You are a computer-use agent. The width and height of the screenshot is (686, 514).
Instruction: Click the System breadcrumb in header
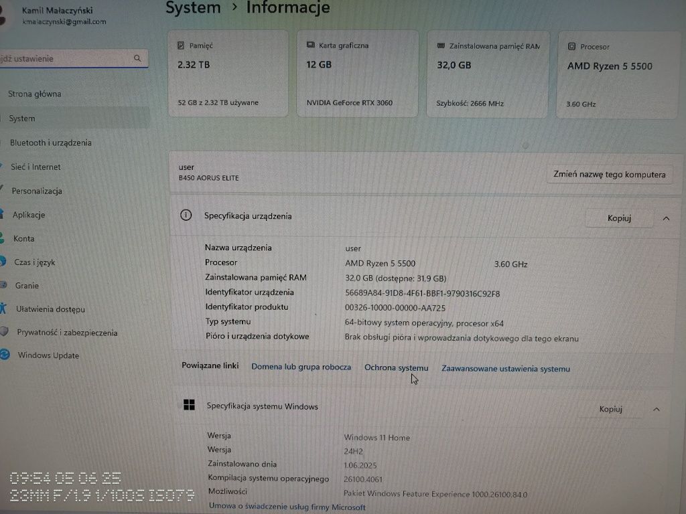(x=193, y=7)
